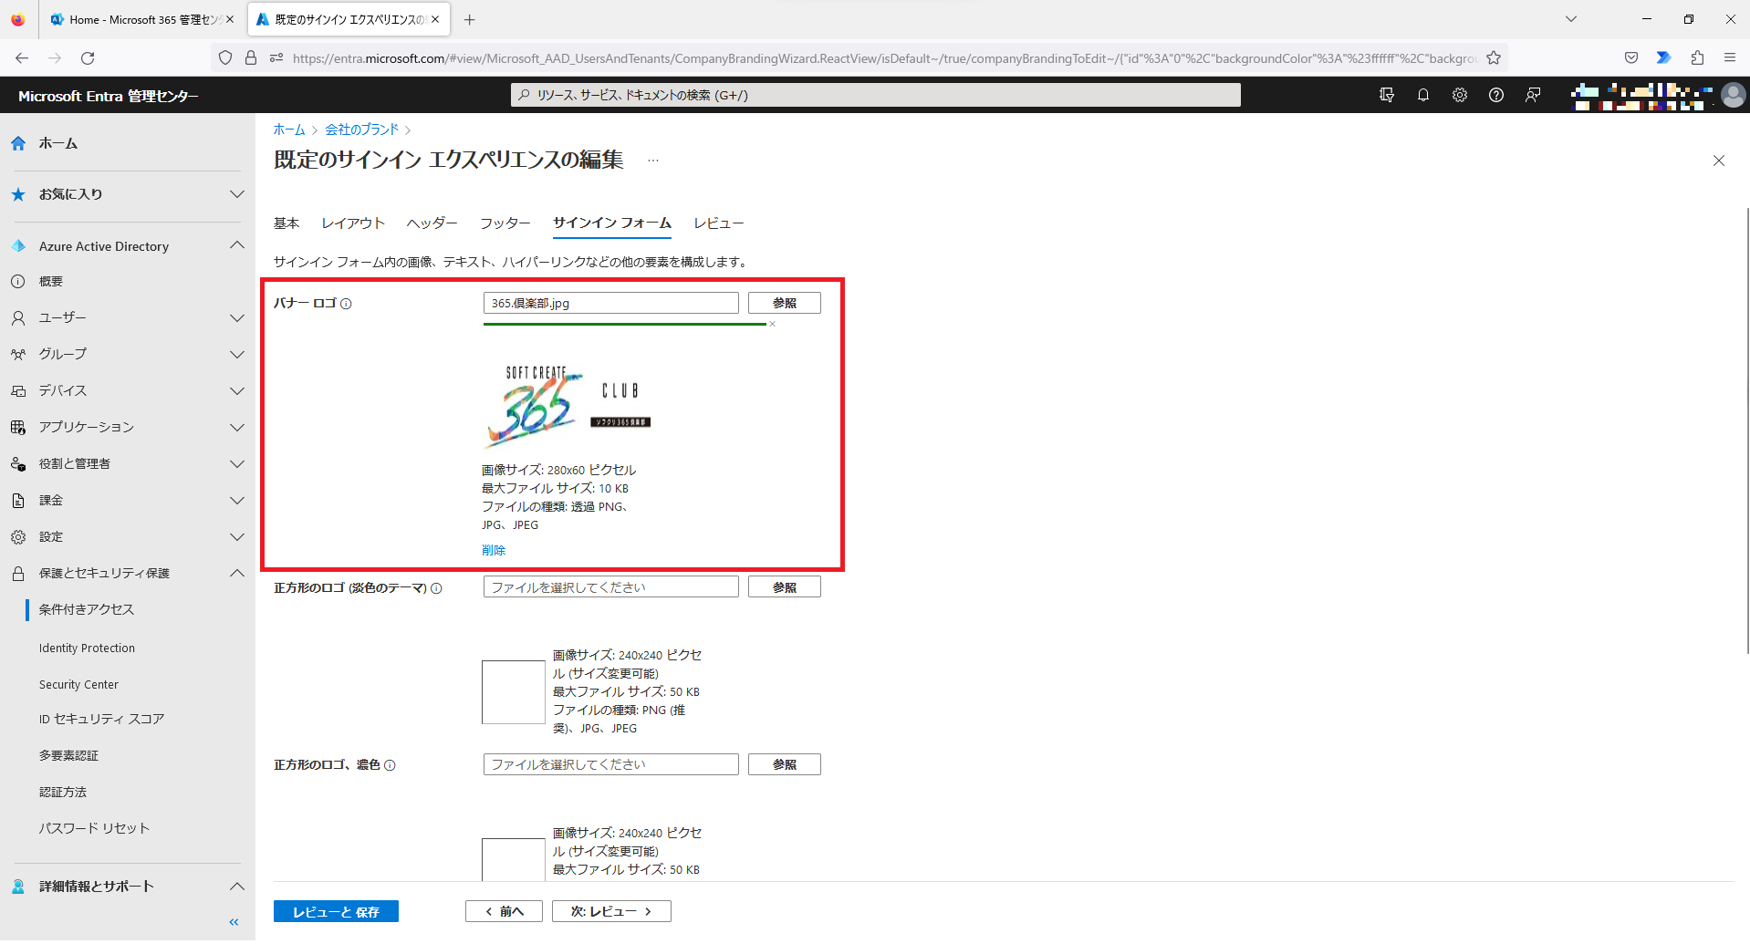Browse file for square logo light theme
This screenshot has width=1750, height=944.
click(x=785, y=587)
